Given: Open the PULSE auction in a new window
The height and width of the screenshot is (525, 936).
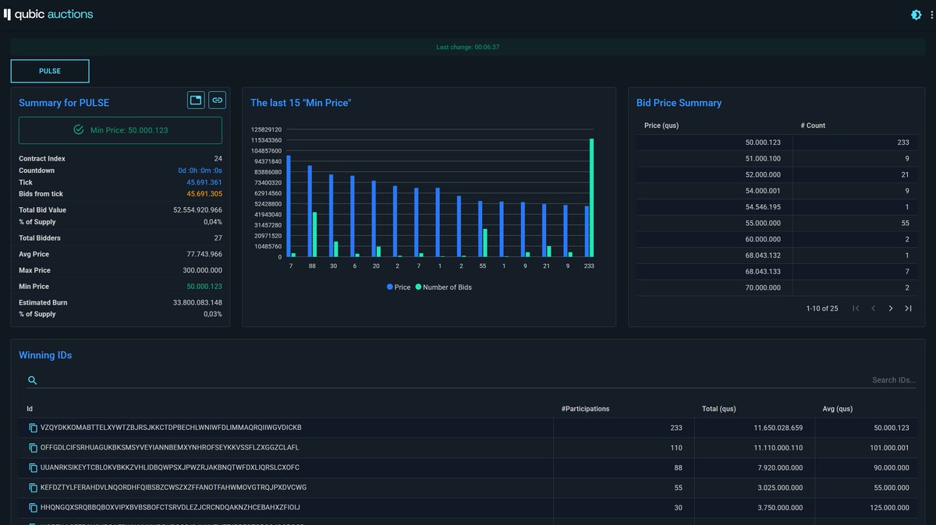Looking at the screenshot, I should pyautogui.click(x=195, y=100).
